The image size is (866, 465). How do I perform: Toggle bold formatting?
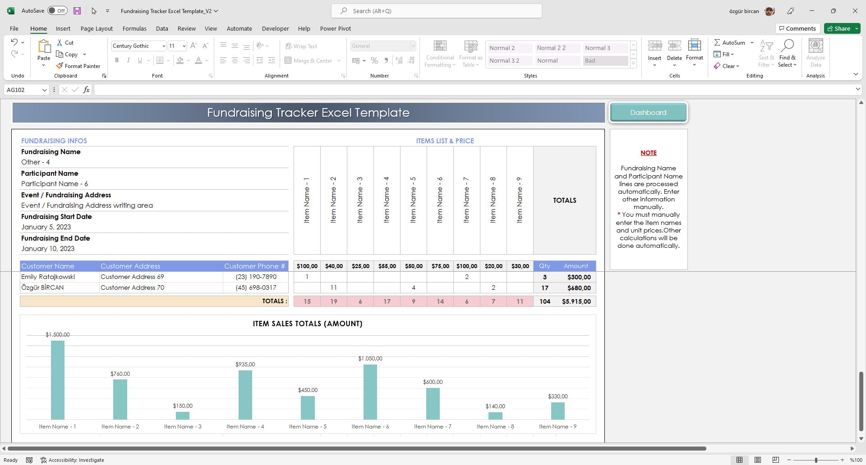point(117,60)
